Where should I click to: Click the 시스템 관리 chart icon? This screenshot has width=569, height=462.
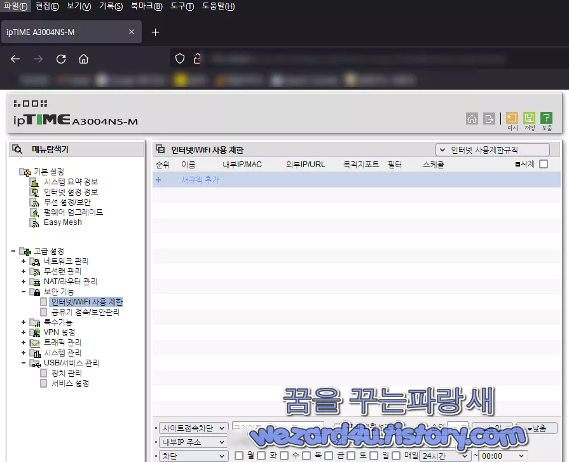click(x=36, y=353)
